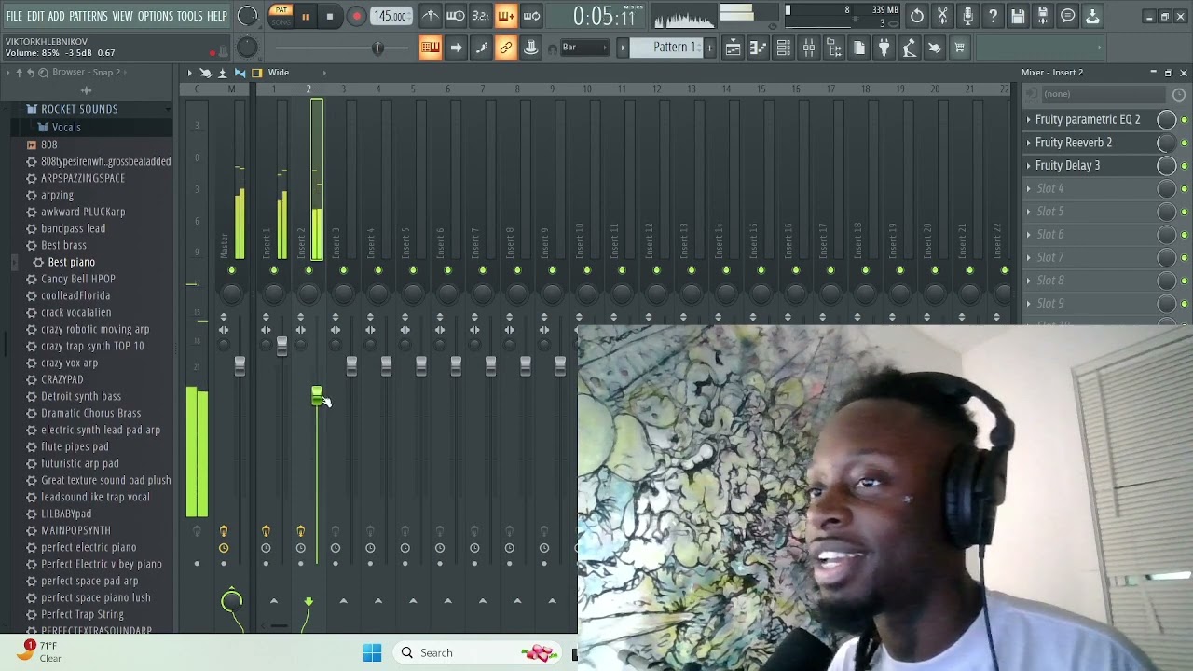Toggle step editing arrow icon
This screenshot has width=1193, height=671.
pyautogui.click(x=456, y=48)
